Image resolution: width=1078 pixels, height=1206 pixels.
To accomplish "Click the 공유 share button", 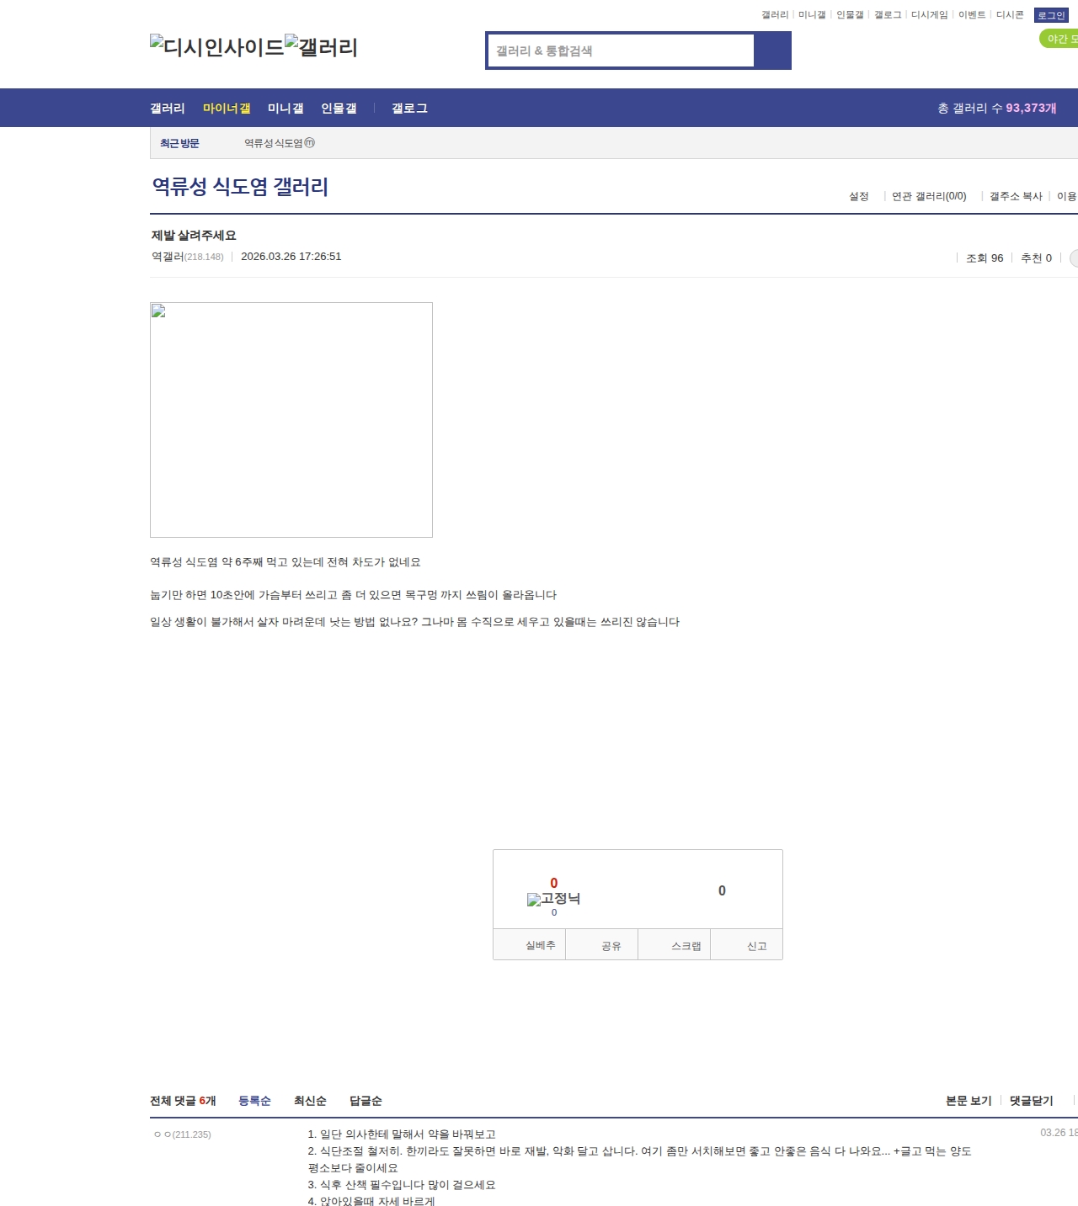I will 602,945.
